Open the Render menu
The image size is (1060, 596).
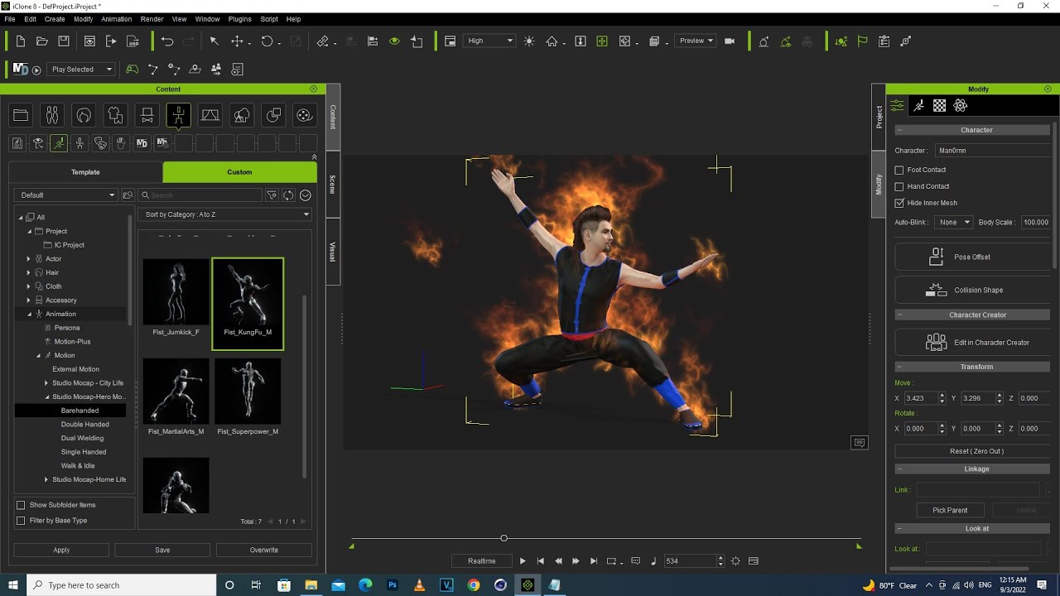tap(152, 19)
